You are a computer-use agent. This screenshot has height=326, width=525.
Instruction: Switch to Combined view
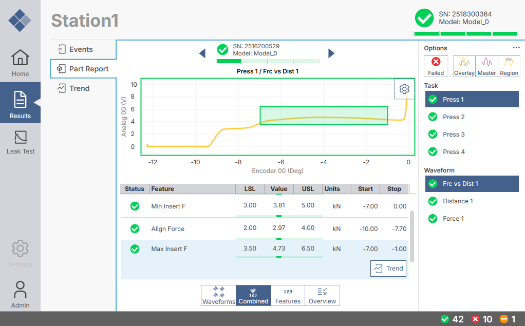[x=253, y=296]
